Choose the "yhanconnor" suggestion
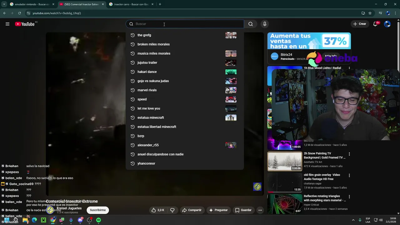Viewport: 400px width, 225px height. [185, 163]
